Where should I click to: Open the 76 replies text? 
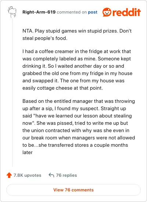pyautogui.click(x=67, y=175)
